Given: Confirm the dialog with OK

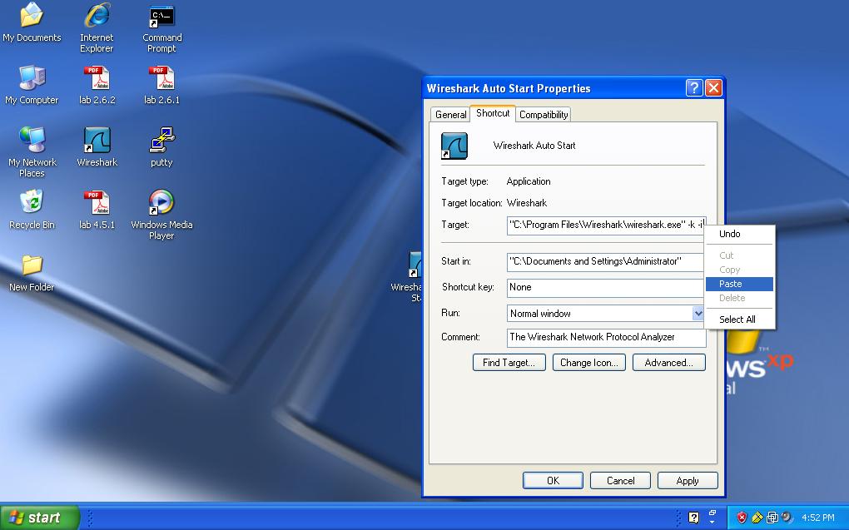Looking at the screenshot, I should tap(553, 481).
